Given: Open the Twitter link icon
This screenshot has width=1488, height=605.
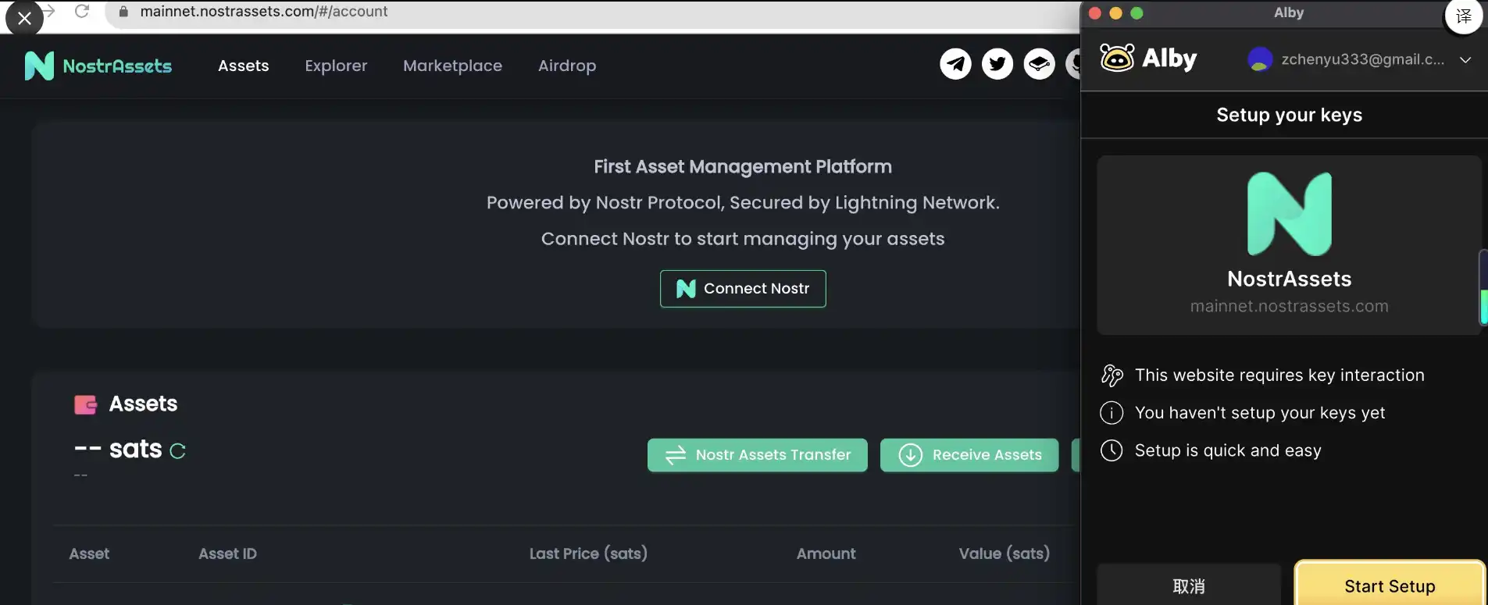Looking at the screenshot, I should [x=997, y=64].
